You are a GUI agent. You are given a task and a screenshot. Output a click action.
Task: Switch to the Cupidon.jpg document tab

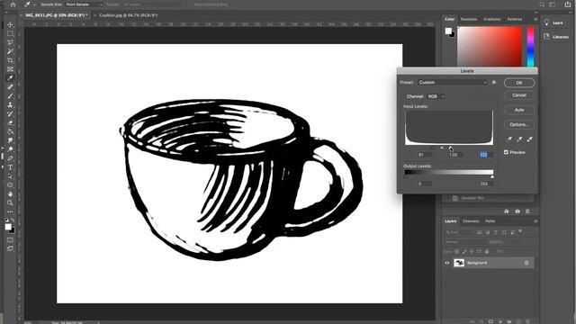(128, 15)
